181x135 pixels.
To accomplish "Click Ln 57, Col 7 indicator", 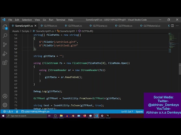I will 127,112.
